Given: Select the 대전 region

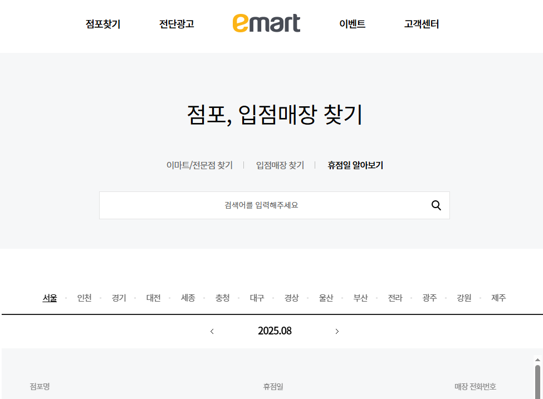Looking at the screenshot, I should point(153,298).
